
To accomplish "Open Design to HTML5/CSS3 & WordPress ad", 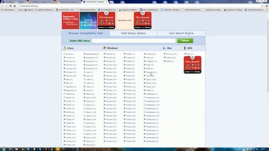I will pyautogui.click(x=88, y=21).
